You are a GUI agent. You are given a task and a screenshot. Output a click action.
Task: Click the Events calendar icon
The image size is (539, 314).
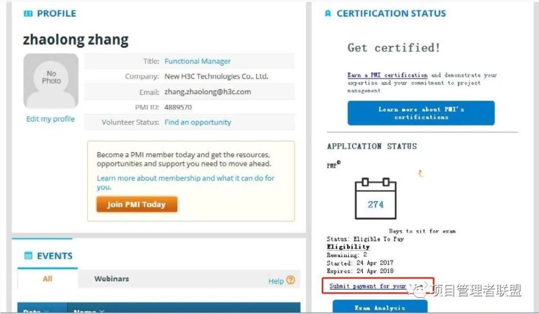(x=29, y=255)
